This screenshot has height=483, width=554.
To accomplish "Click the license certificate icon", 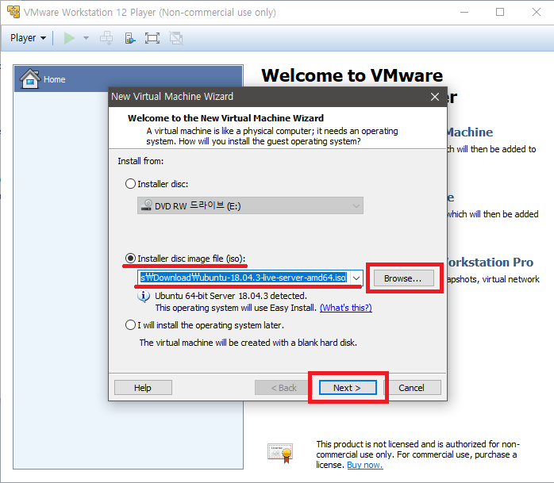I will point(280,453).
